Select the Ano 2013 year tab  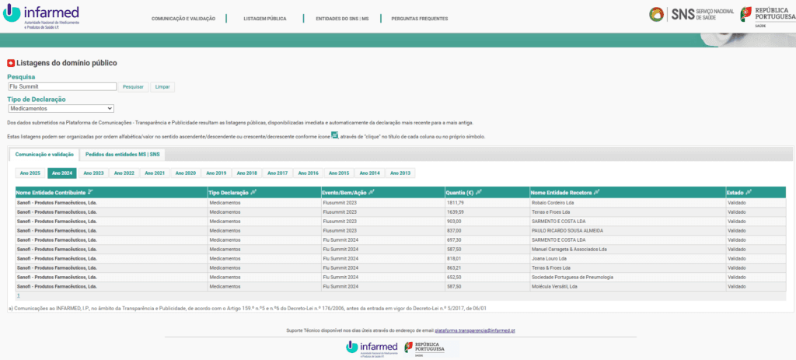[400, 173]
